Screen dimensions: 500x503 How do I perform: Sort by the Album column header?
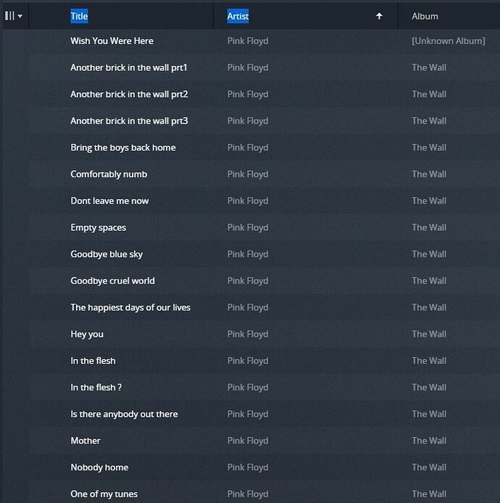click(425, 16)
